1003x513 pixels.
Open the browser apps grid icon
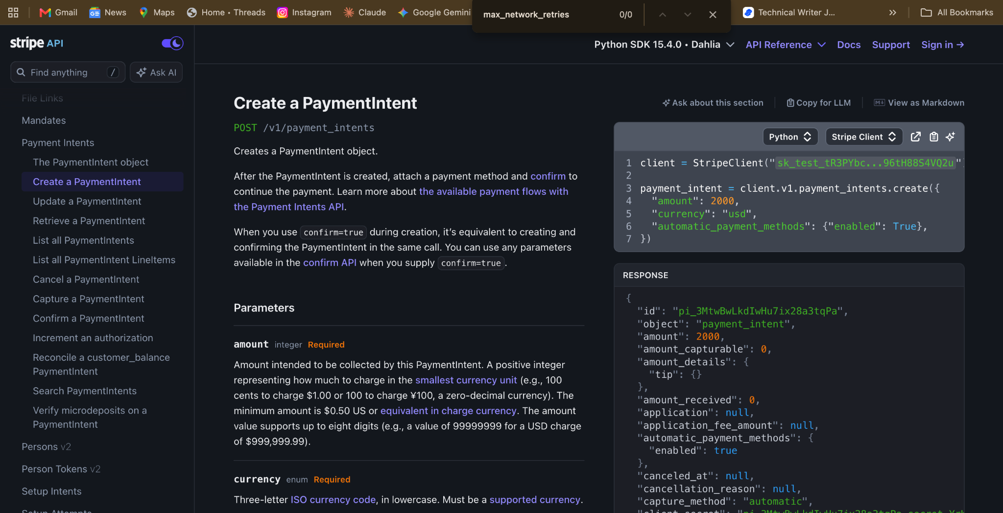[x=13, y=13]
